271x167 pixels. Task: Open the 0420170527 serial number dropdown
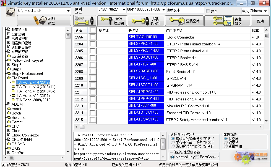tap(124, 10)
